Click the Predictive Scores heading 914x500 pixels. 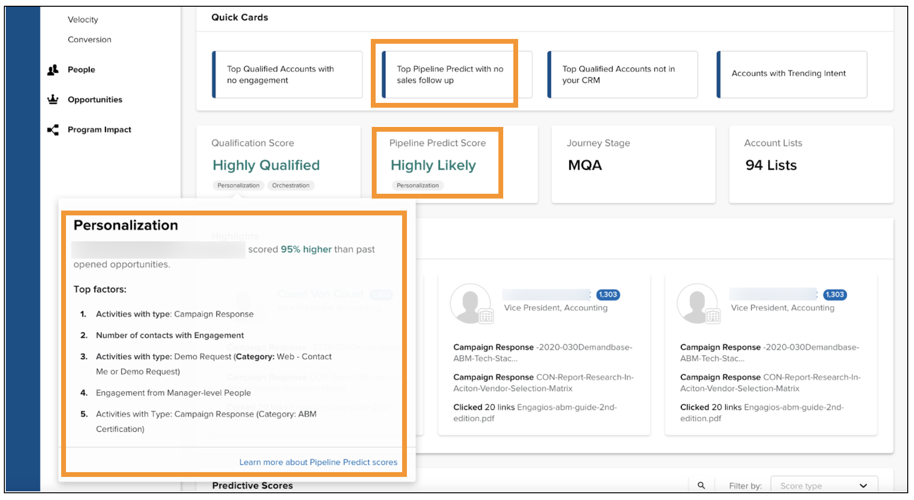tap(252, 486)
